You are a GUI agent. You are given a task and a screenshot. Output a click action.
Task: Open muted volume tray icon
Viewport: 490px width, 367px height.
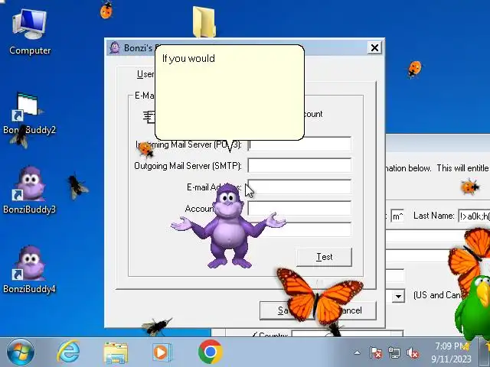pyautogui.click(x=413, y=353)
